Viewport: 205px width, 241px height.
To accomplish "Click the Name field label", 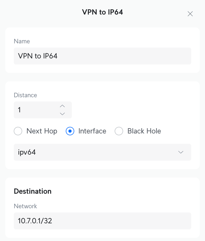I will click(22, 41).
